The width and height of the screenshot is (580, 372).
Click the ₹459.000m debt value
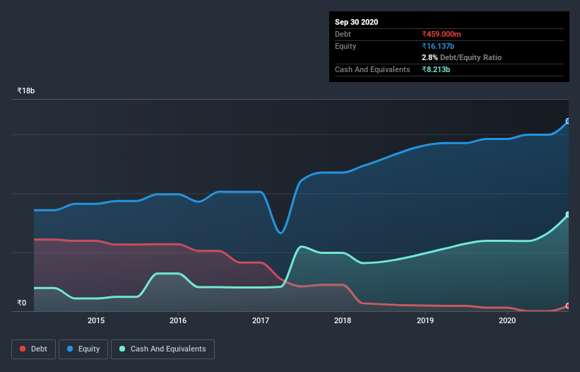(442, 34)
